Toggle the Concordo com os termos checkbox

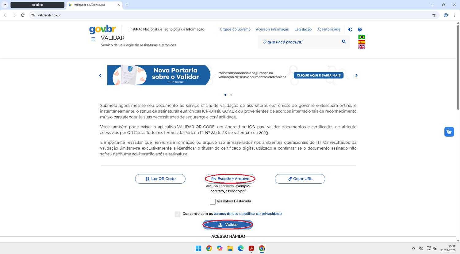tap(178, 214)
